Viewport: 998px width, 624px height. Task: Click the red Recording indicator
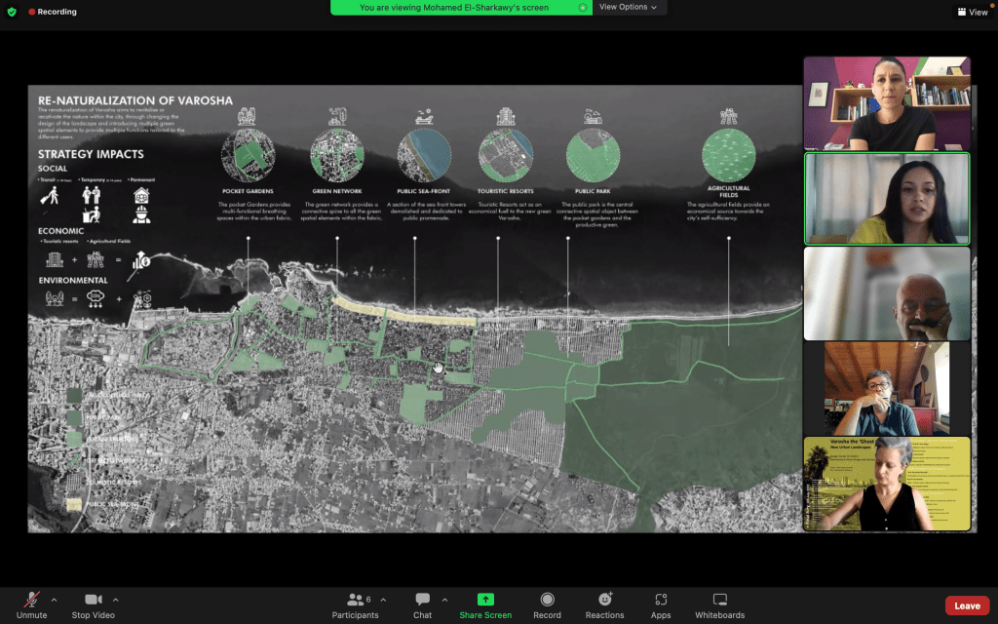[53, 12]
